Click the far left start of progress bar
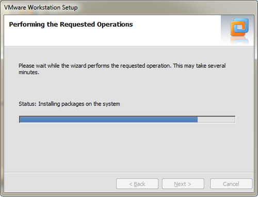The image size is (258, 197). point(20,119)
